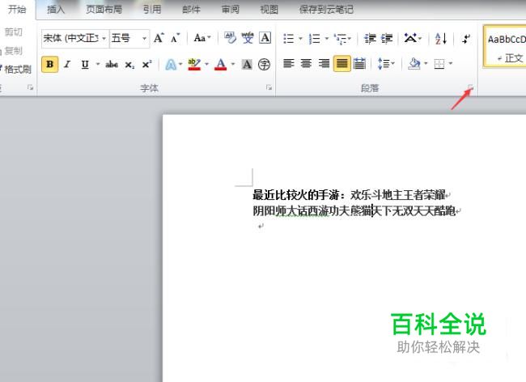Click Bullets list button
The height and width of the screenshot is (382, 526).
coord(289,39)
